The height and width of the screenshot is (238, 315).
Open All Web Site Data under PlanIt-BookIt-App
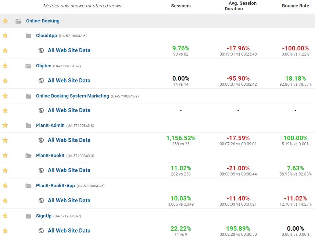69,200
